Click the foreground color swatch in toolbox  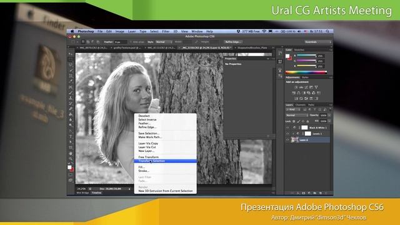click(69, 167)
